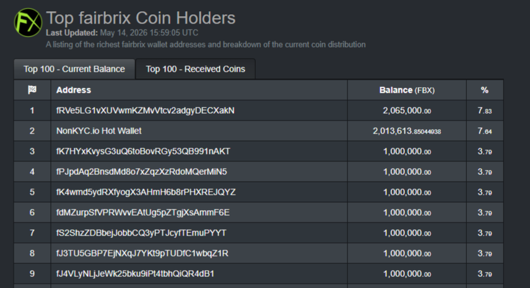Click the richest fairbrix wallet description text
The image size is (530, 288).
click(206, 44)
